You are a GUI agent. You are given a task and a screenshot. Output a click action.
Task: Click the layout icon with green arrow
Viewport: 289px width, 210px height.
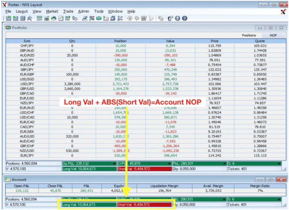[15, 18]
